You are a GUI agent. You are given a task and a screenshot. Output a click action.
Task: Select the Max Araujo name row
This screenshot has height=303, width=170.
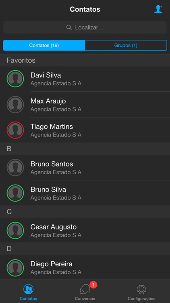click(85, 105)
